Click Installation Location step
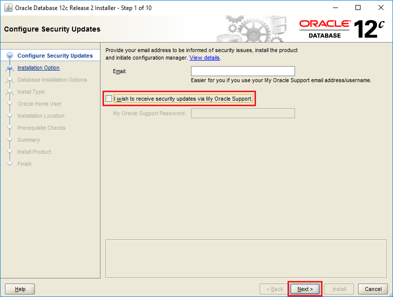This screenshot has width=393, height=297. 41,116
